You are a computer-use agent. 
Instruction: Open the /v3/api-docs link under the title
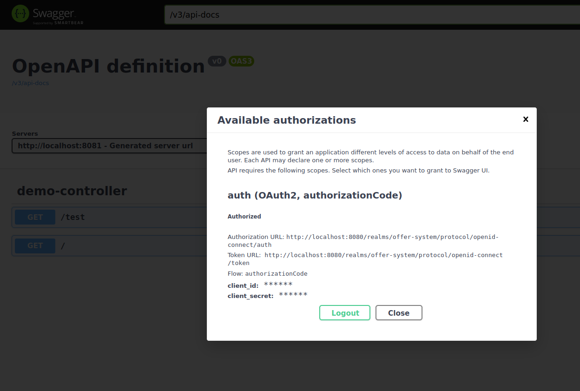[30, 83]
